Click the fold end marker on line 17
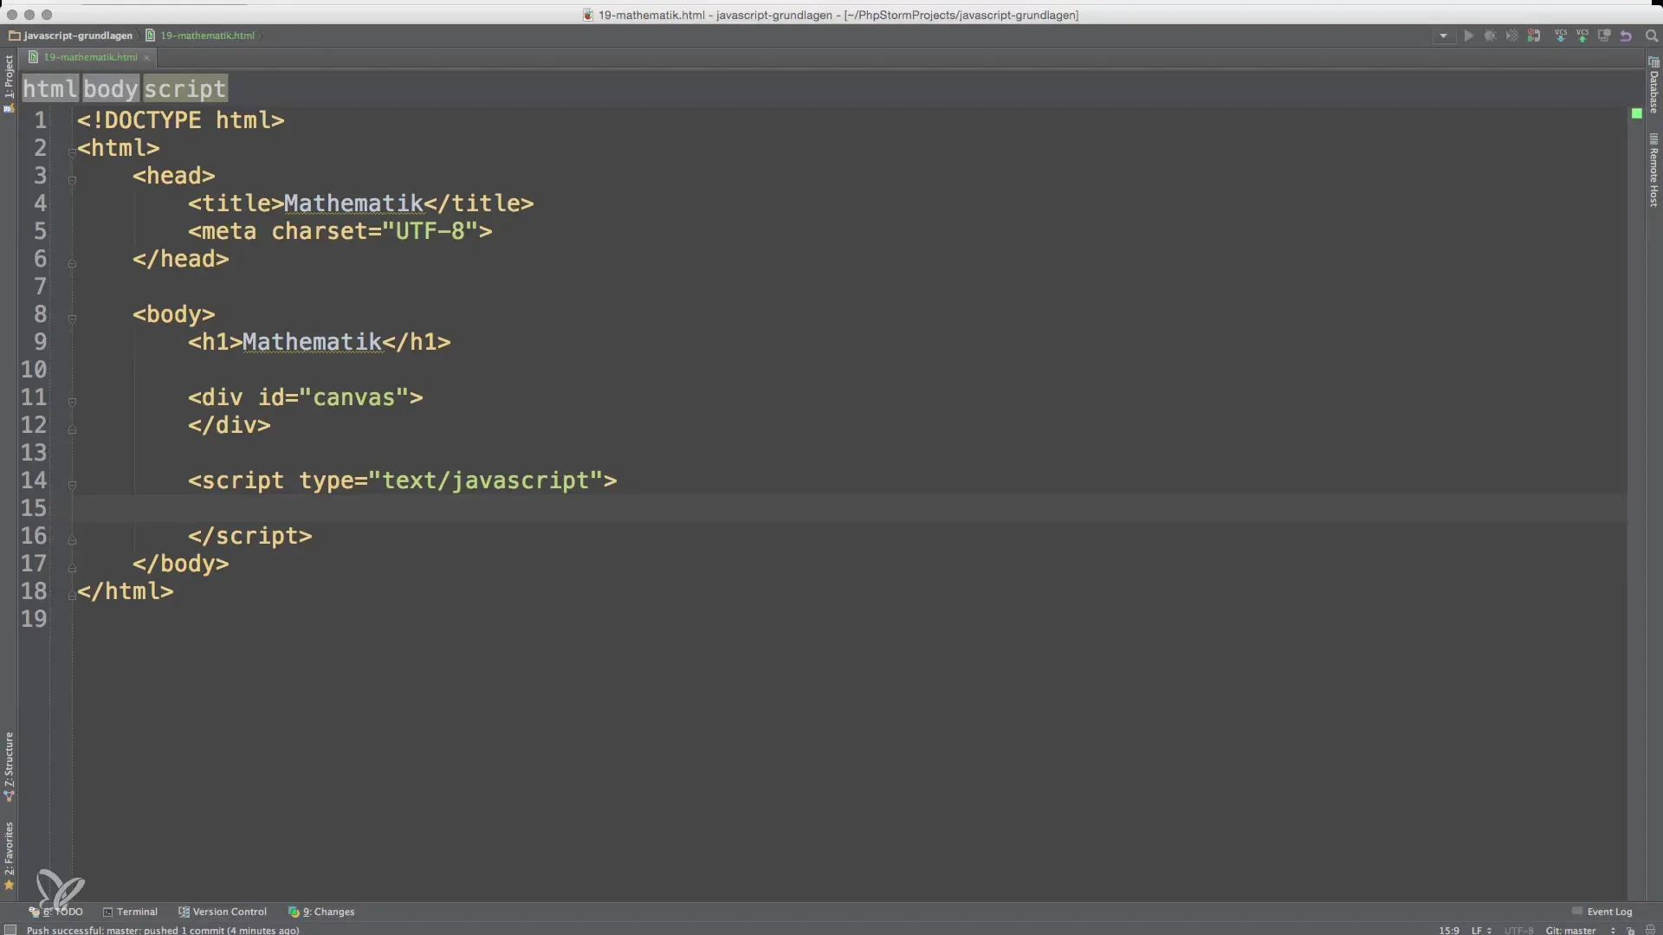The height and width of the screenshot is (935, 1663). click(x=72, y=567)
